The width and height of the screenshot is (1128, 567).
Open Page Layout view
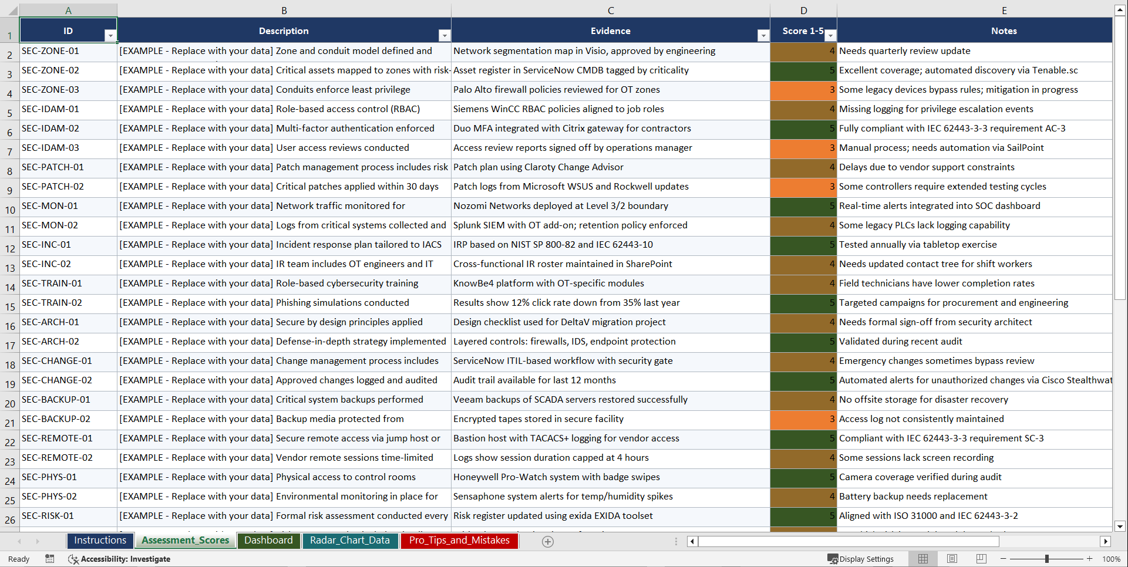coord(952,559)
